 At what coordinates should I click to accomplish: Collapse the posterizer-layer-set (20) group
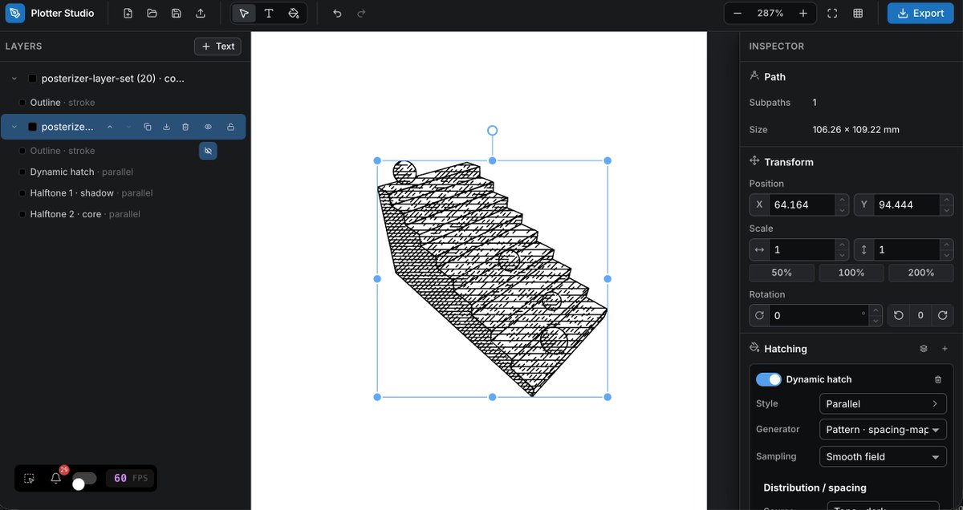click(14, 79)
